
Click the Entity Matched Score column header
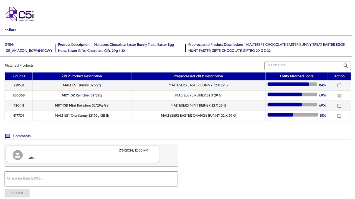(x=297, y=76)
